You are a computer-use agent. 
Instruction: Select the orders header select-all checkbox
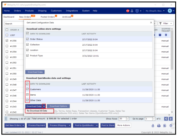[7, 30]
